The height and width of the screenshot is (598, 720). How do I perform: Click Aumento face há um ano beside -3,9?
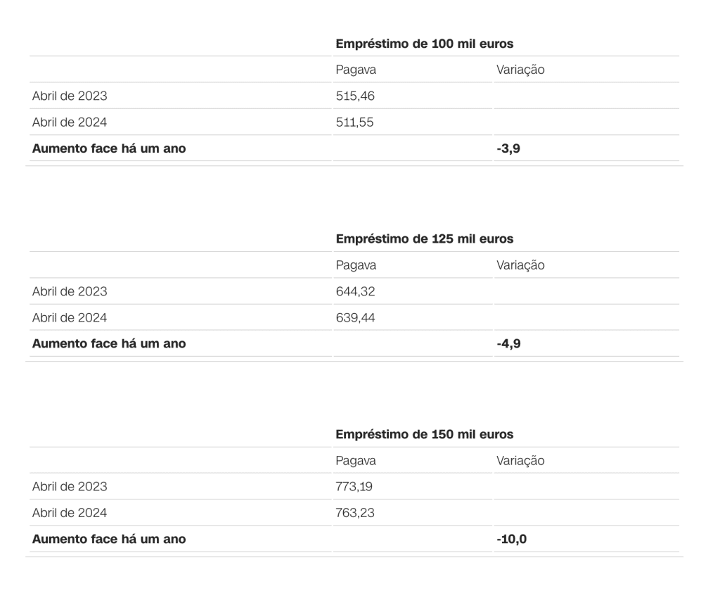click(x=109, y=148)
